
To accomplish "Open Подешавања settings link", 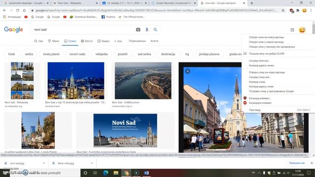I will (x=137, y=41).
